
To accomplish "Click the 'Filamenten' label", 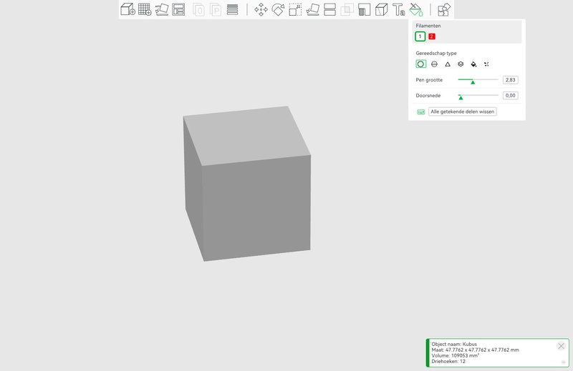I will coord(428,26).
